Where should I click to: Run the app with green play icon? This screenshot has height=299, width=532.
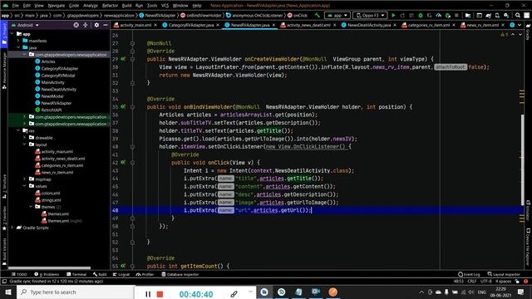tap(393, 15)
